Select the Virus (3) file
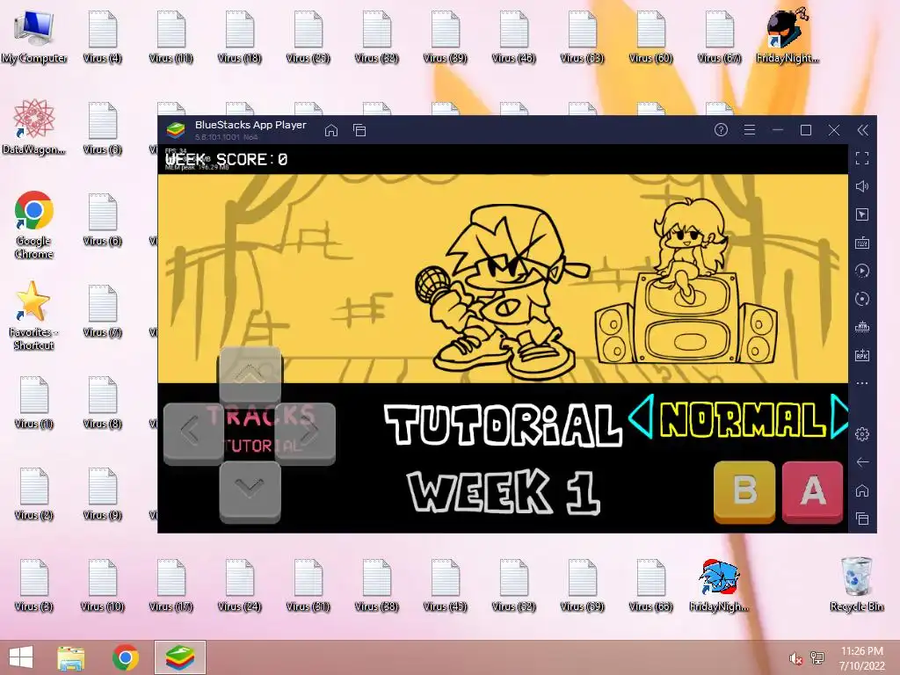900x675 pixels. pyautogui.click(x=34, y=585)
